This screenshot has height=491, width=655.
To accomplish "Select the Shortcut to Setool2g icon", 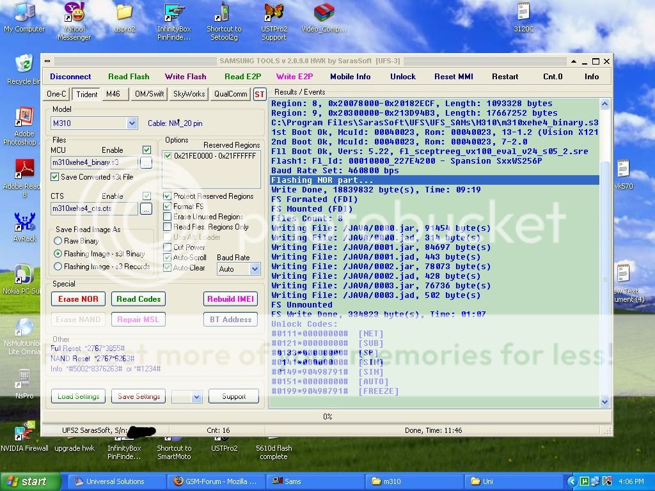I will coord(224,21).
